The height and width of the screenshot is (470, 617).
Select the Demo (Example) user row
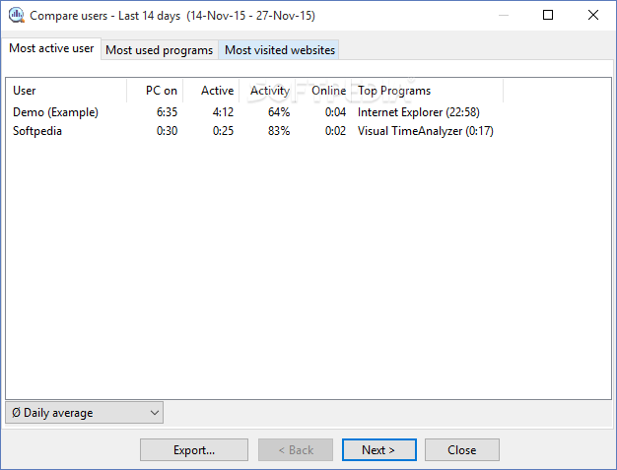tap(253, 112)
